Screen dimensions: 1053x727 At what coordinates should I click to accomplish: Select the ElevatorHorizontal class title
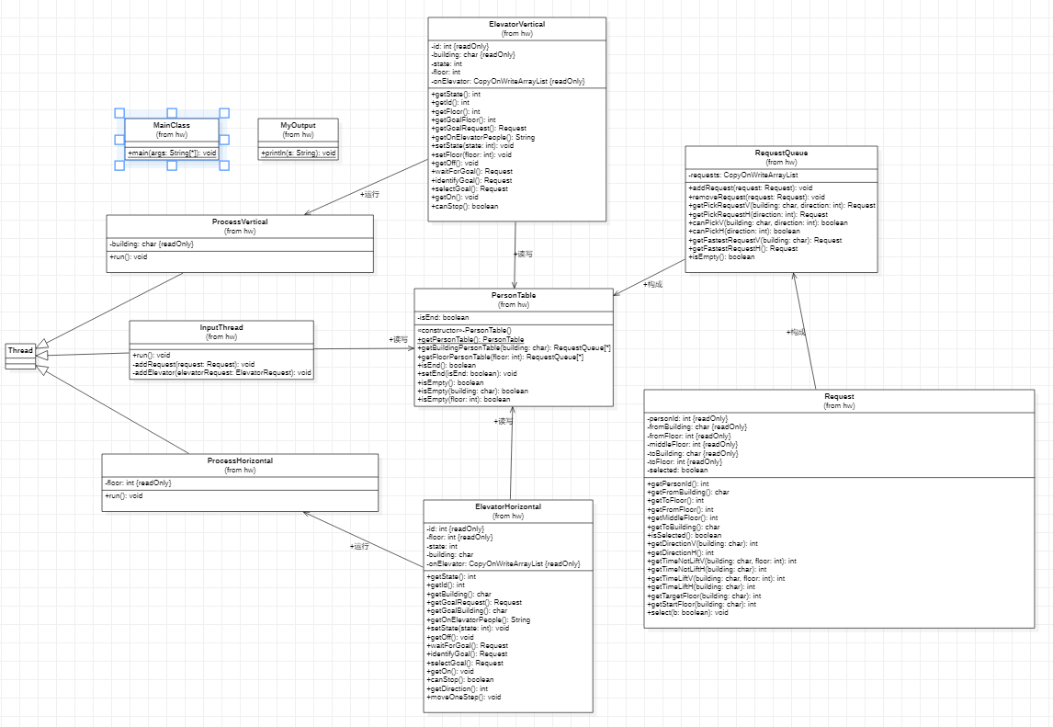(508, 506)
